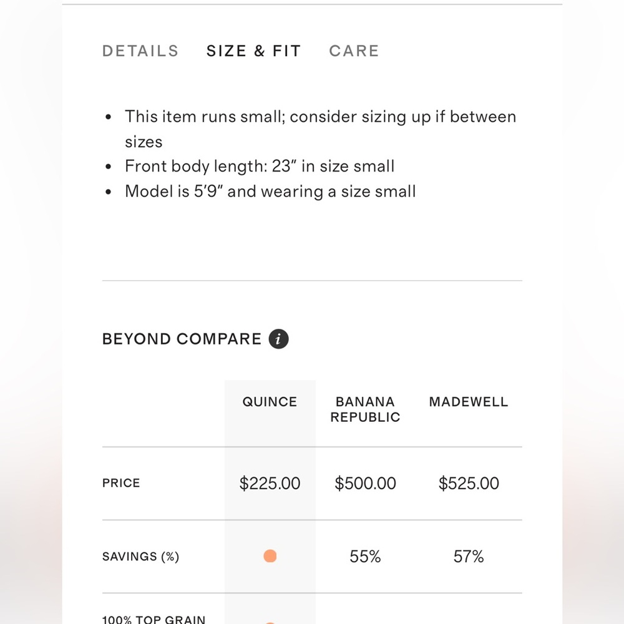Switch to the Details tab

pos(140,51)
